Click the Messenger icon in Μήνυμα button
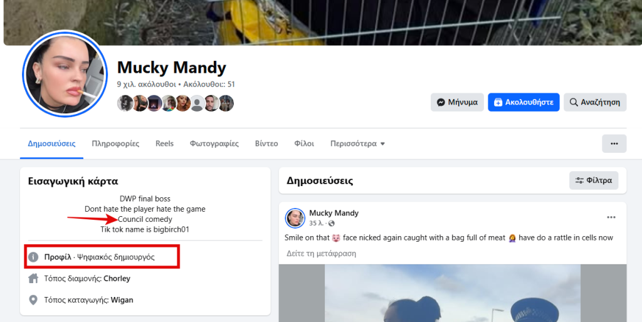This screenshot has width=642, height=322. (x=441, y=102)
